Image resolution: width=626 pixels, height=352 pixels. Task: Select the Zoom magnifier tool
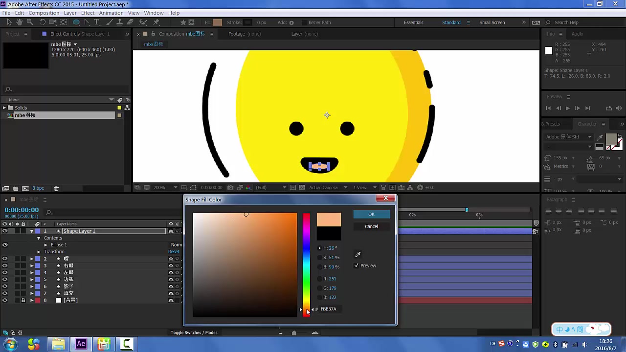30,22
